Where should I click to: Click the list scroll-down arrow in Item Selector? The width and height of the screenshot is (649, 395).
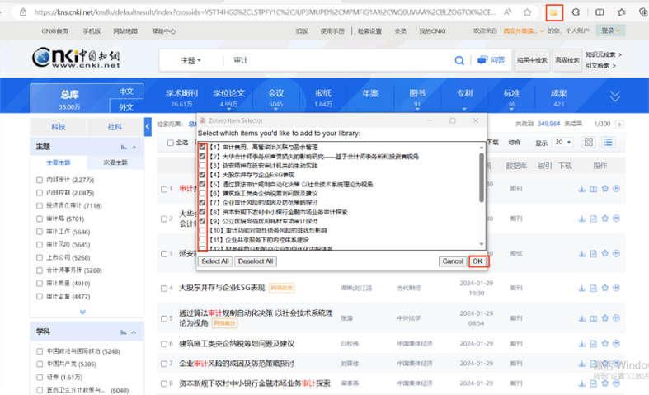[482, 244]
